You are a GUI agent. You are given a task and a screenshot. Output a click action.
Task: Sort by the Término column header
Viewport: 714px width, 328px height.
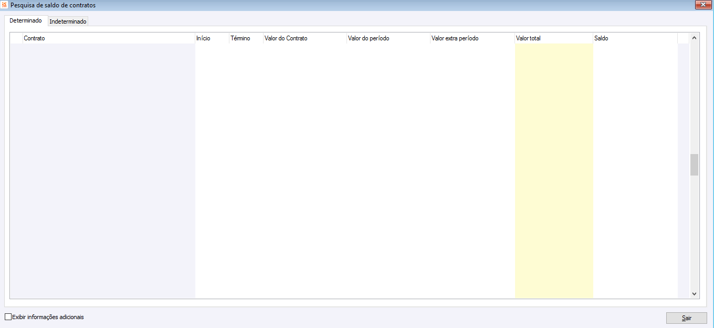[x=246, y=38]
